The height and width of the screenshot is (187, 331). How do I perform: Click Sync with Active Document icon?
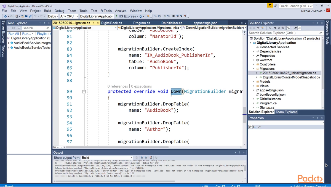[275, 28]
